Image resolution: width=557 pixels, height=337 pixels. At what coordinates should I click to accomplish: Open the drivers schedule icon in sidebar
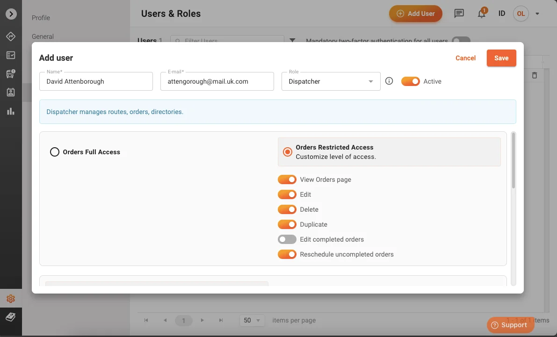pos(11,93)
